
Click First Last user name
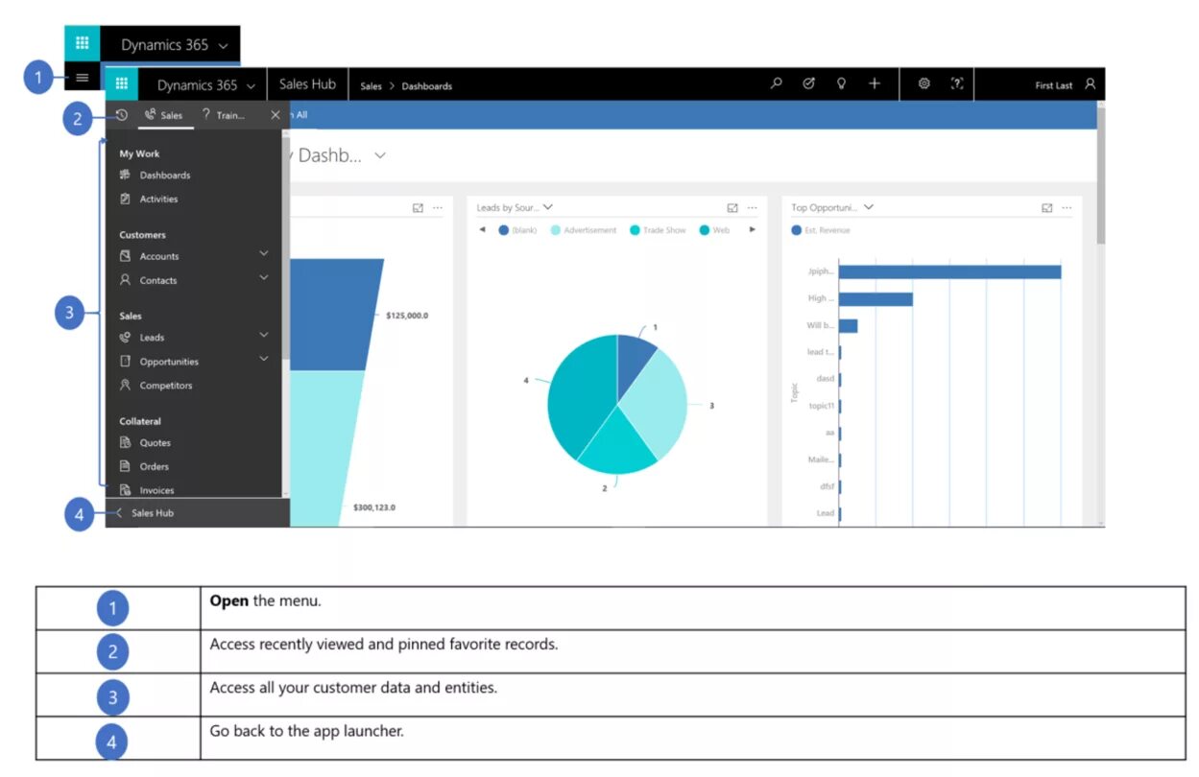tap(1054, 85)
